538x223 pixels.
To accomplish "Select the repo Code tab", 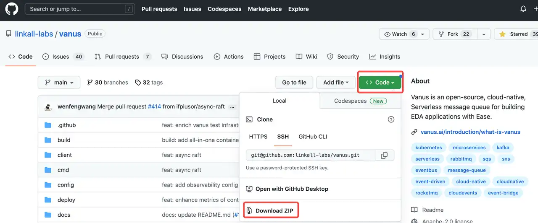I will [20, 57].
